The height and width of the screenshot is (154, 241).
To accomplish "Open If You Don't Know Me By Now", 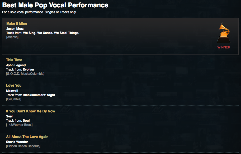I will point(31,111).
